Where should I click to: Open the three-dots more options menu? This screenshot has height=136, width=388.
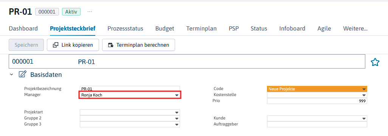(90, 12)
